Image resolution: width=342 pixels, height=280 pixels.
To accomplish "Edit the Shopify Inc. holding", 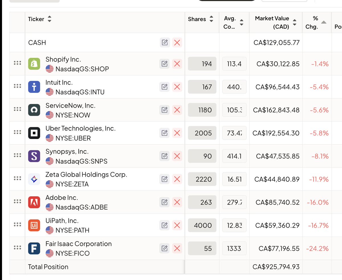I will point(164,64).
